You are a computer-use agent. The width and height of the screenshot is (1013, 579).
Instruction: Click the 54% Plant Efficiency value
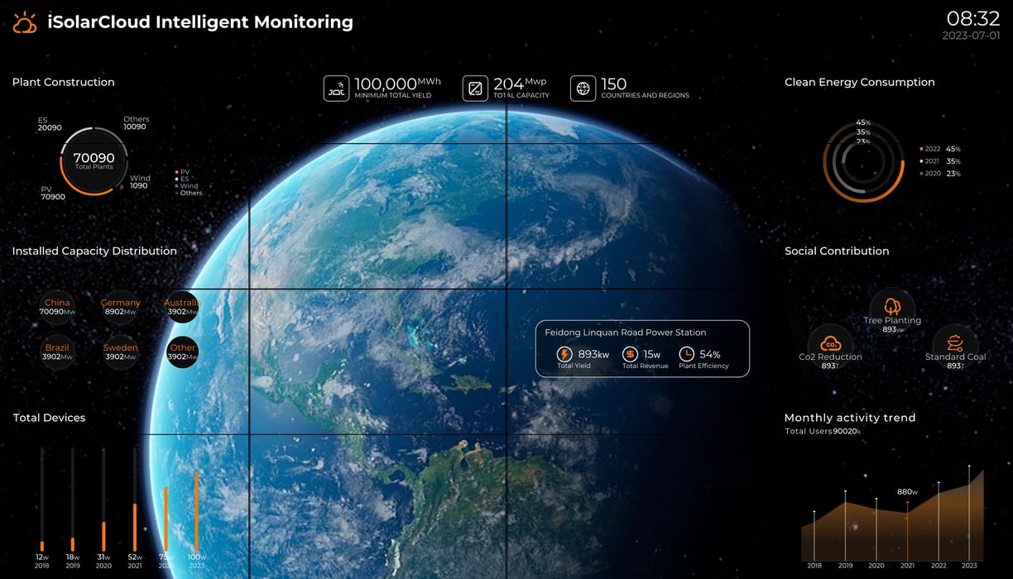coord(710,354)
